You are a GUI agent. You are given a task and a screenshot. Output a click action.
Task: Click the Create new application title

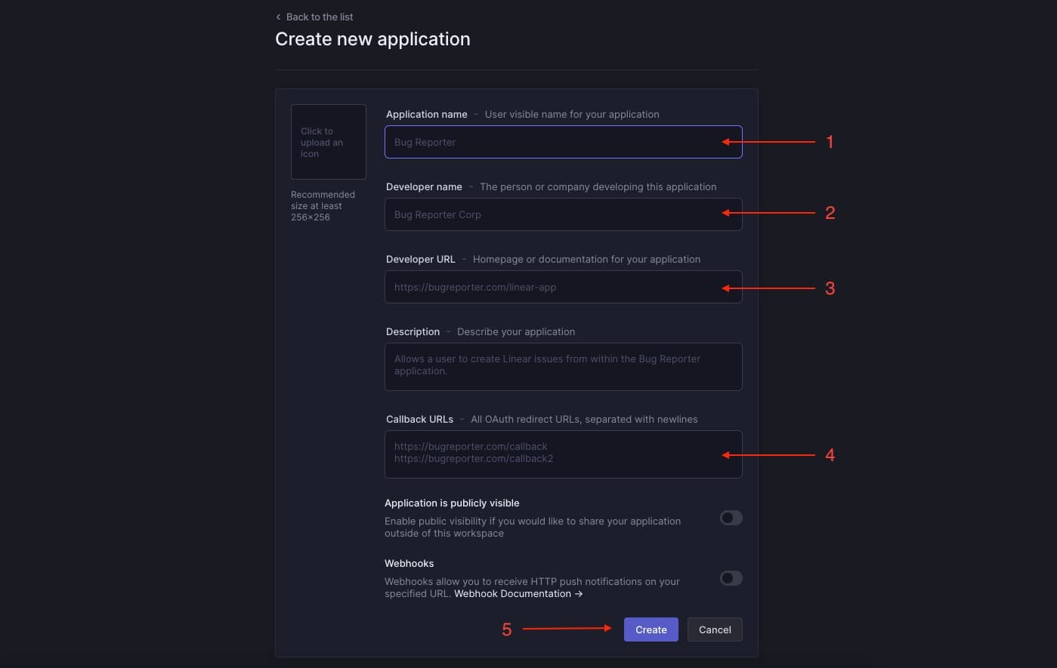pos(372,38)
